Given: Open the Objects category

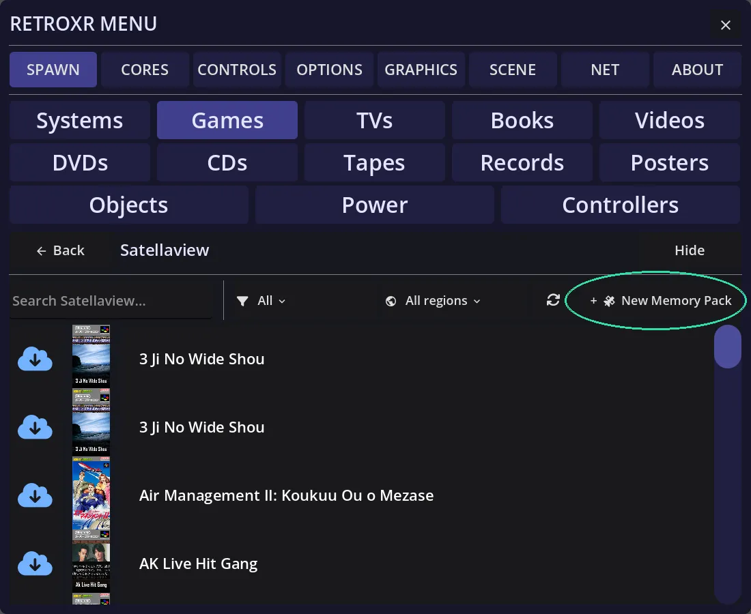Looking at the screenshot, I should point(129,205).
